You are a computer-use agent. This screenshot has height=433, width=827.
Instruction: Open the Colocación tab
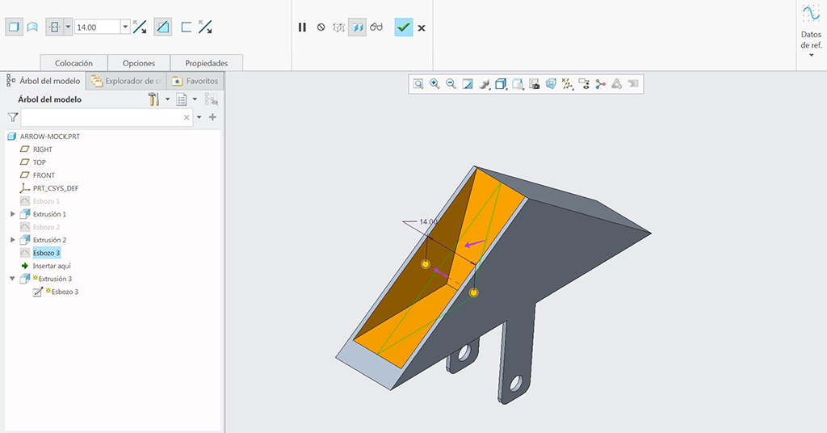pyautogui.click(x=73, y=63)
